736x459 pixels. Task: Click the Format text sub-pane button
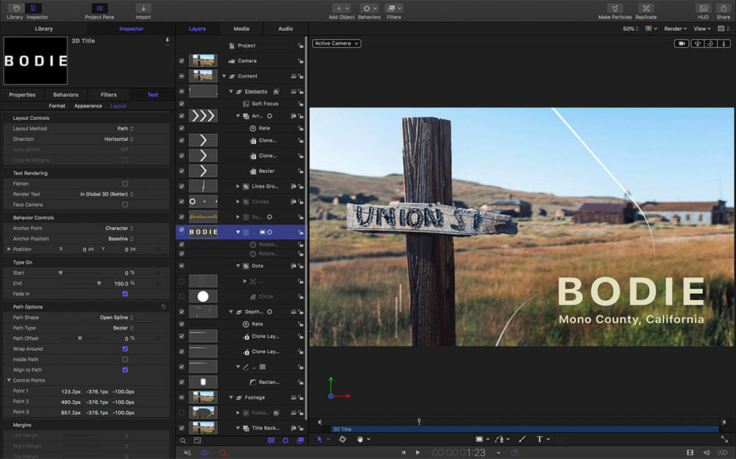tap(57, 106)
